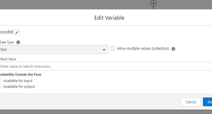The image size is (212, 114).
Task: Click the blue Done button
Action: pyautogui.click(x=208, y=102)
